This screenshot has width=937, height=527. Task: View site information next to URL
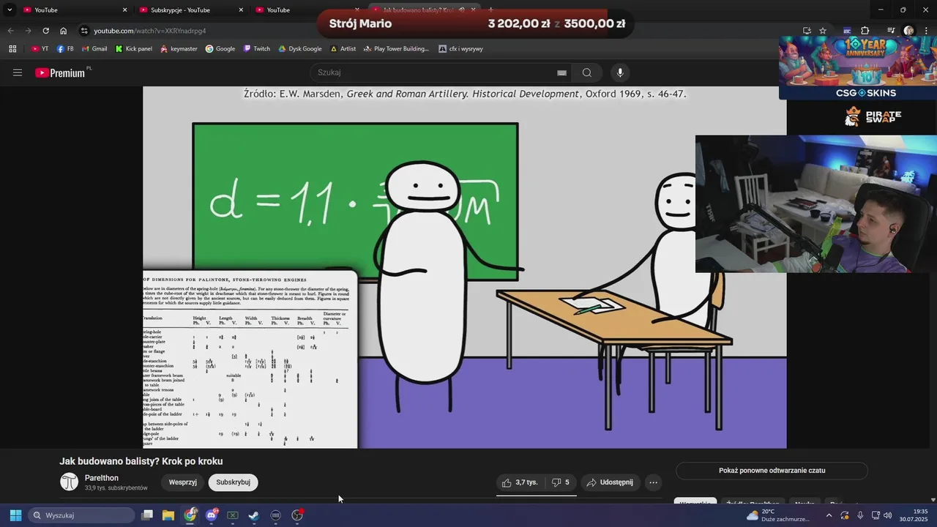tap(84, 31)
